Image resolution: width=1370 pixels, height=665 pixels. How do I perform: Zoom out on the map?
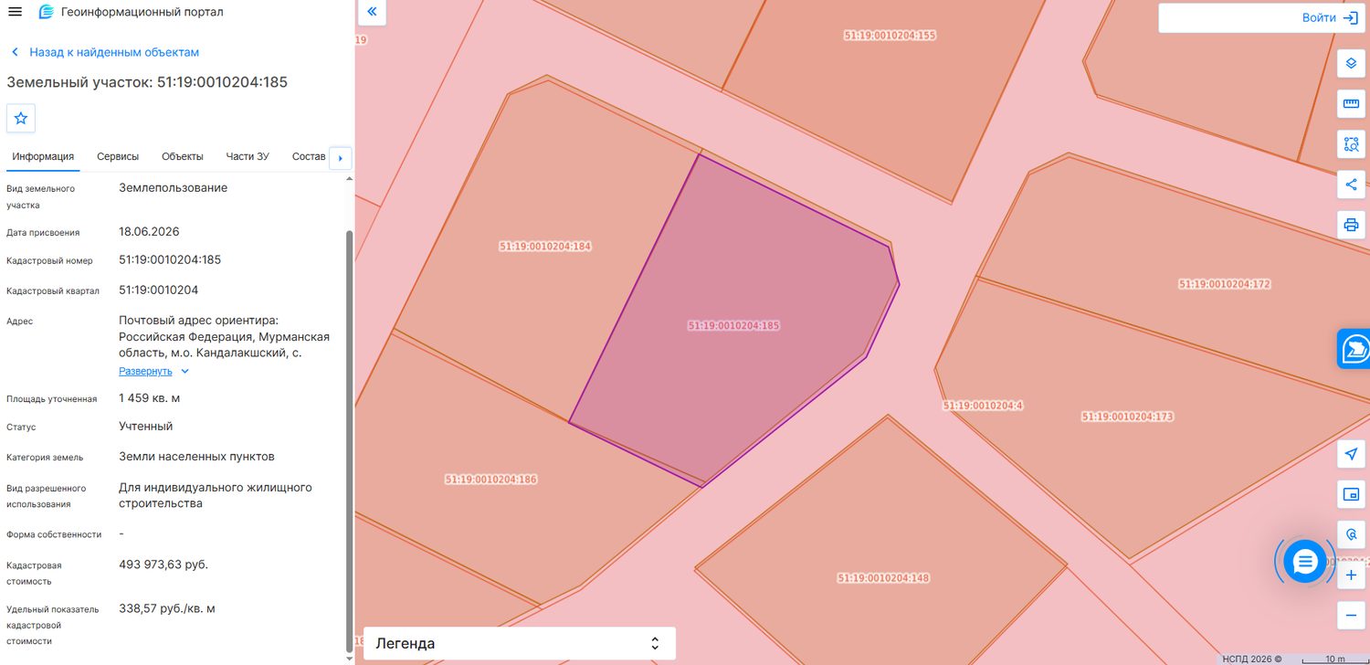point(1351,616)
